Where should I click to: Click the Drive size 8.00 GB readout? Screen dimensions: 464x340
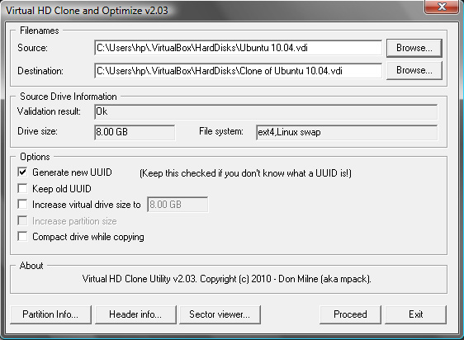click(x=135, y=132)
